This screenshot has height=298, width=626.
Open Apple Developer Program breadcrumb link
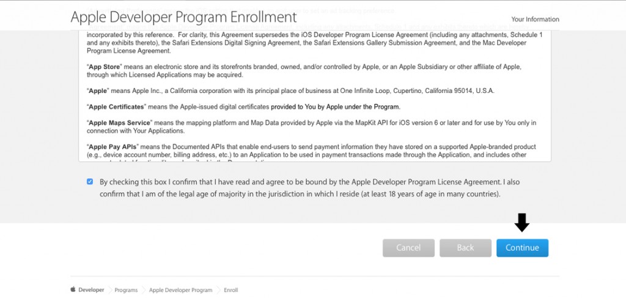180,290
